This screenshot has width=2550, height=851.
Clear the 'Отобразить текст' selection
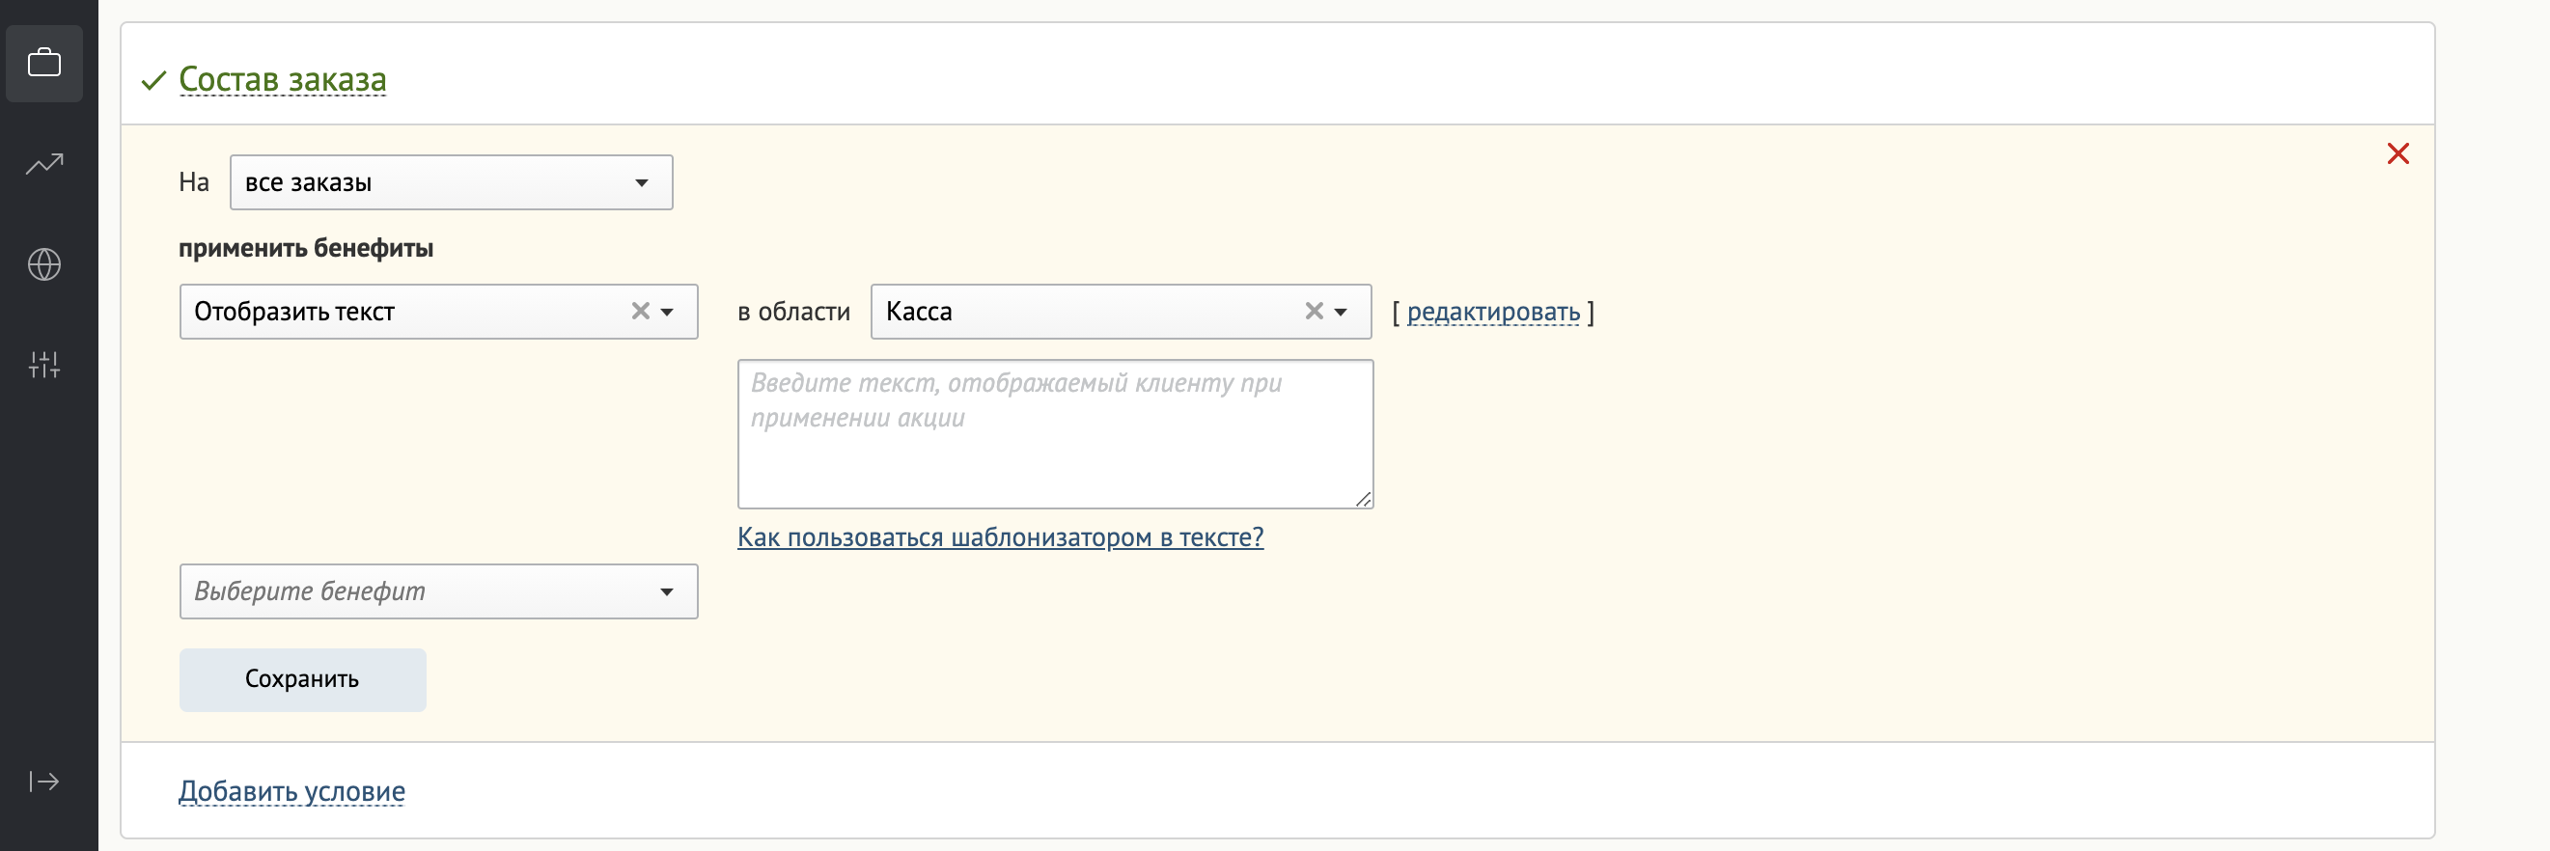point(641,311)
